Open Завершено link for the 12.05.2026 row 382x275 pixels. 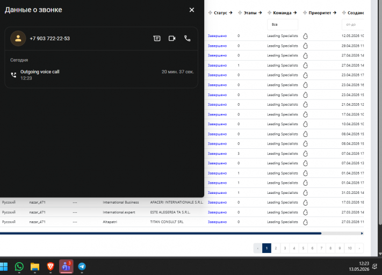pyautogui.click(x=217, y=36)
